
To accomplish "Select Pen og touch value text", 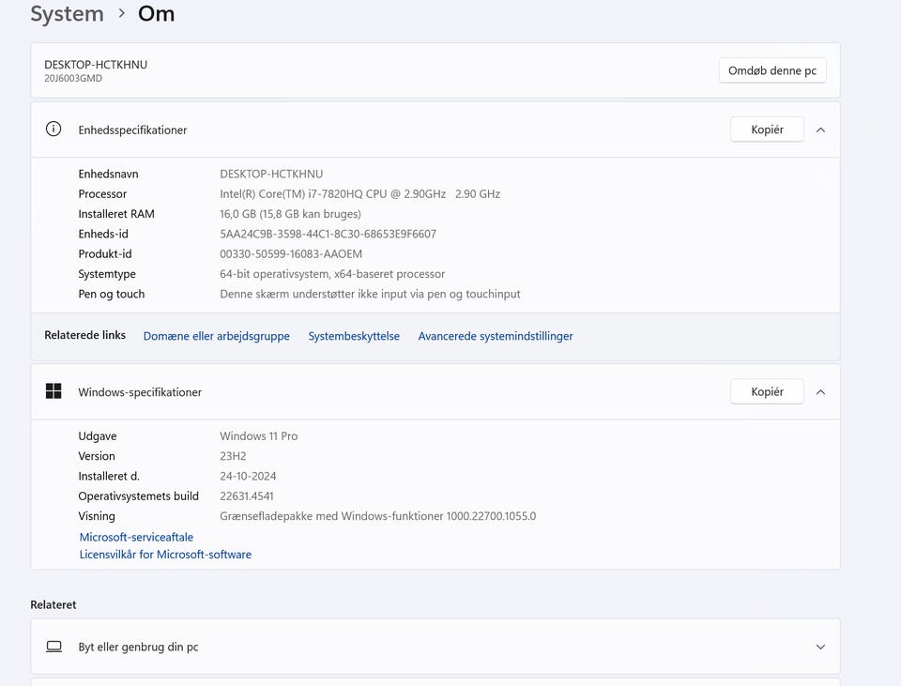I will [x=370, y=294].
